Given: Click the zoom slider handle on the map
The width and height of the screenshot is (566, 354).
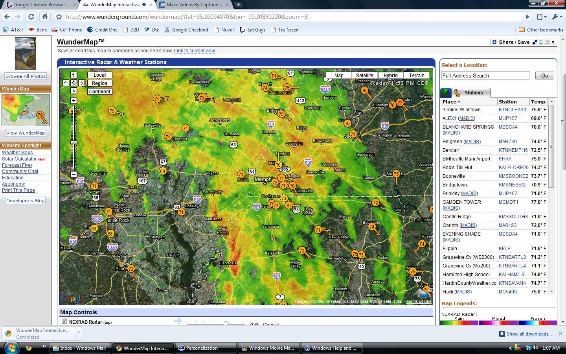Looking at the screenshot, I should [74, 142].
